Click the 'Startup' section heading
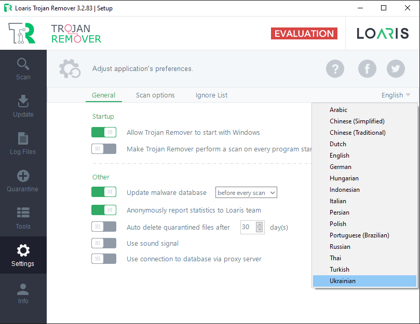Viewport: 420px width, 324px height. click(103, 117)
